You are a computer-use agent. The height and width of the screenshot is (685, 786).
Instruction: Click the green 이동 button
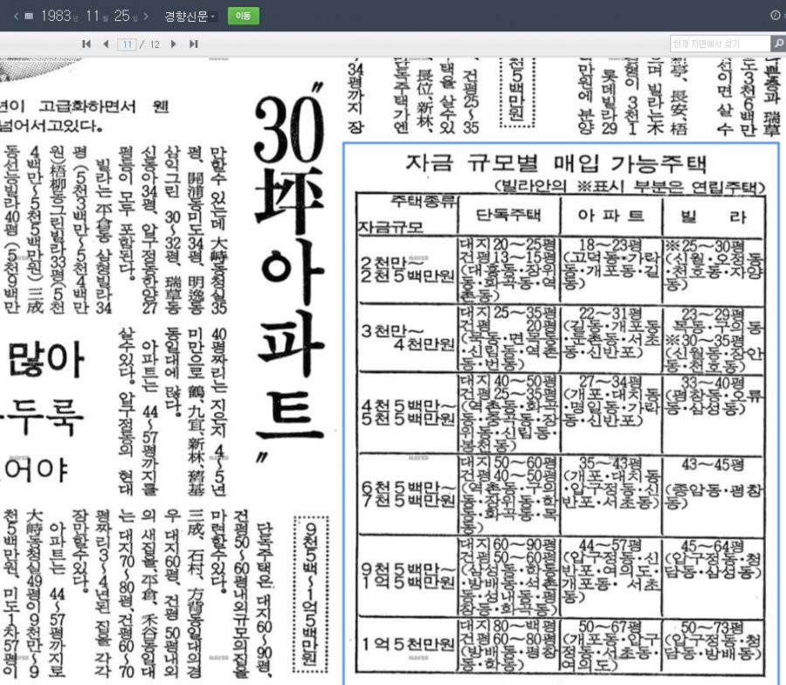(243, 16)
